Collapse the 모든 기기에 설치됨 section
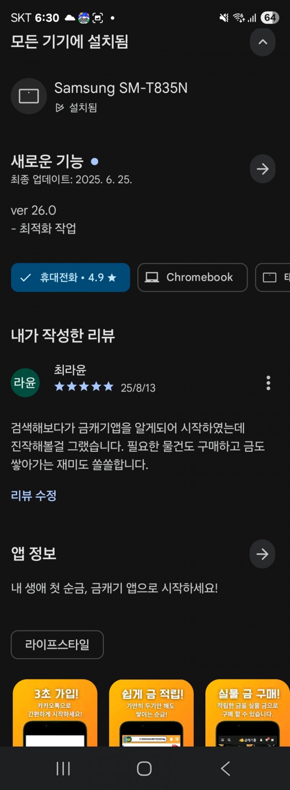Image resolution: width=290 pixels, height=790 pixels. click(262, 42)
